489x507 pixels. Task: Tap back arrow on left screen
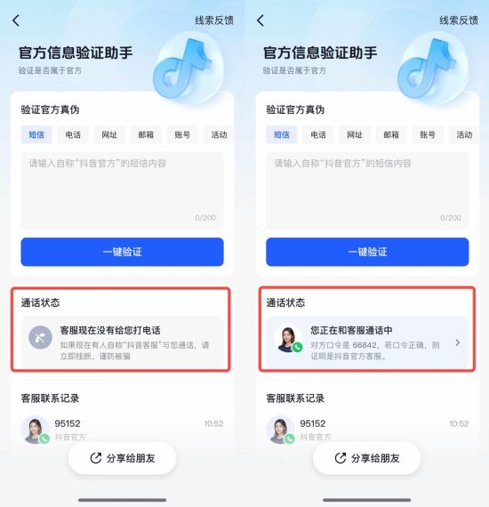click(x=16, y=20)
